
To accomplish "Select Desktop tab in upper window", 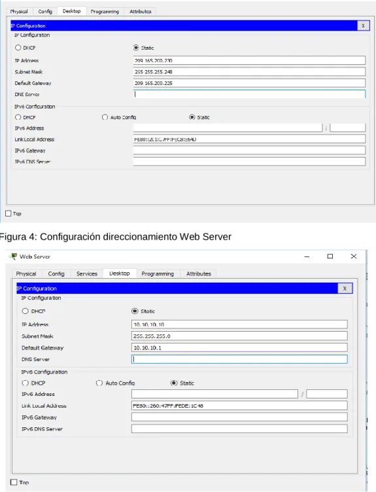I will point(71,11).
